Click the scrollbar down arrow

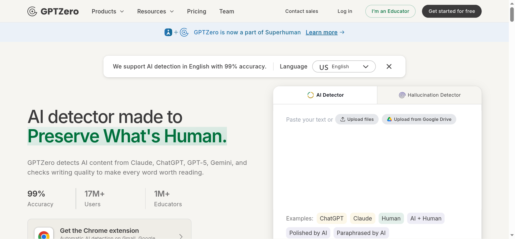(512, 236)
